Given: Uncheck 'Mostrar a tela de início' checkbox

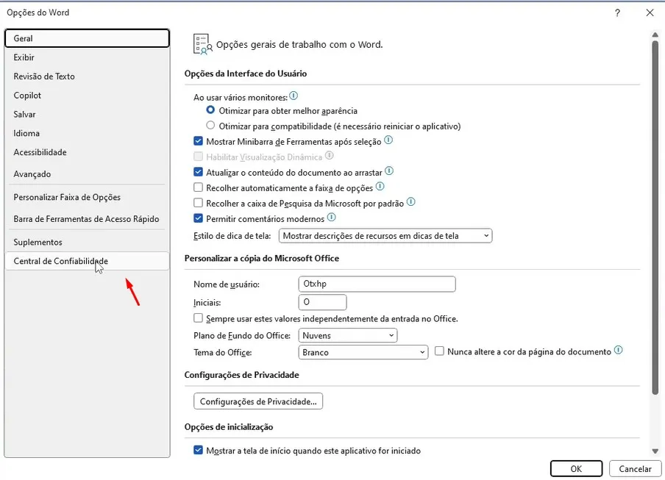Looking at the screenshot, I should tap(198, 450).
